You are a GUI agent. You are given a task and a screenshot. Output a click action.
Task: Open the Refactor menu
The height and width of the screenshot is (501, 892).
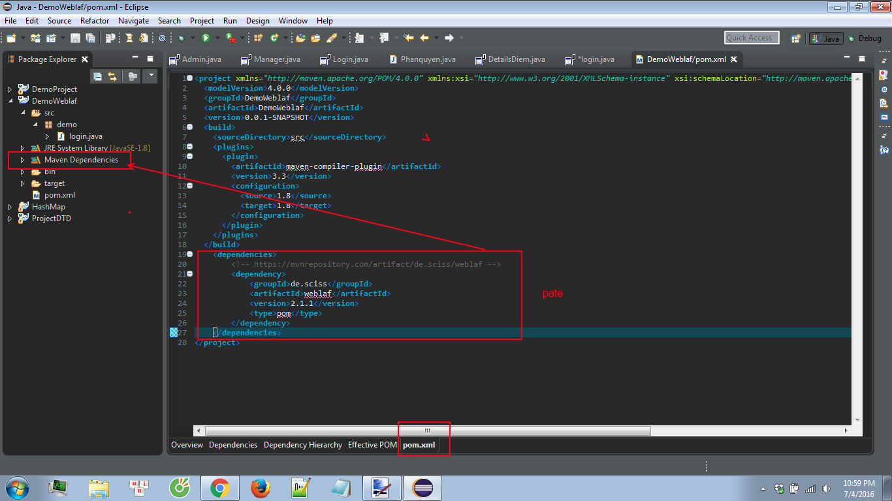point(95,21)
